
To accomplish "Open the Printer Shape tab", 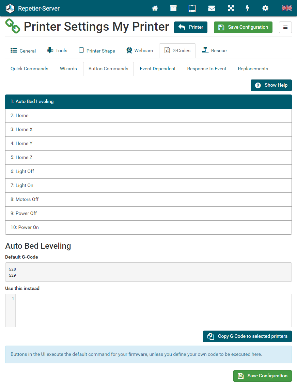I will 97,50.
